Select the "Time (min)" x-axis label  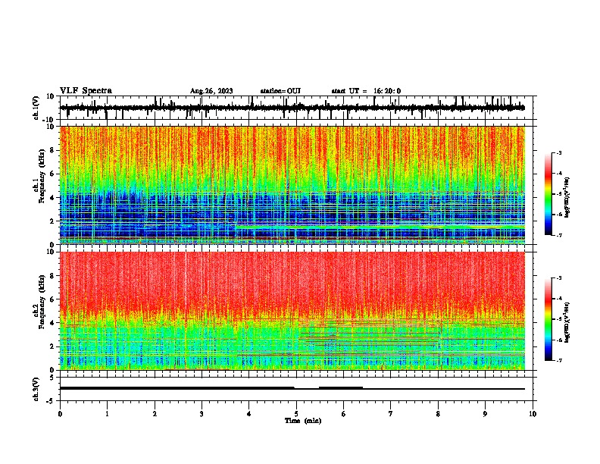tap(303, 421)
